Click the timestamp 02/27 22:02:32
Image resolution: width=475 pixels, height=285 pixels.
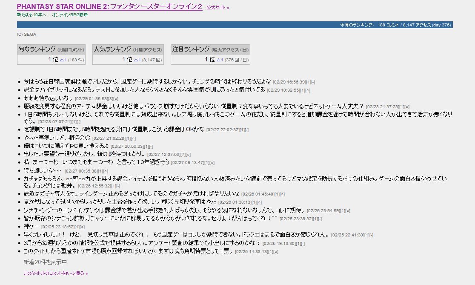223,130
